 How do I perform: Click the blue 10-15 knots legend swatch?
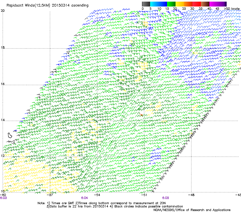click(x=163, y=4)
